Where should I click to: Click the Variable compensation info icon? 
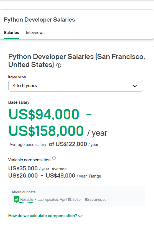coord(54,158)
